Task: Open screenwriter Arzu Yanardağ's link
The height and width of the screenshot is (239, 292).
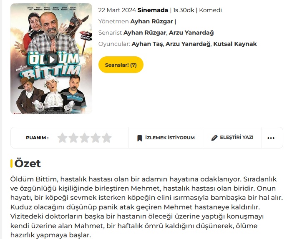Action: click(191, 33)
